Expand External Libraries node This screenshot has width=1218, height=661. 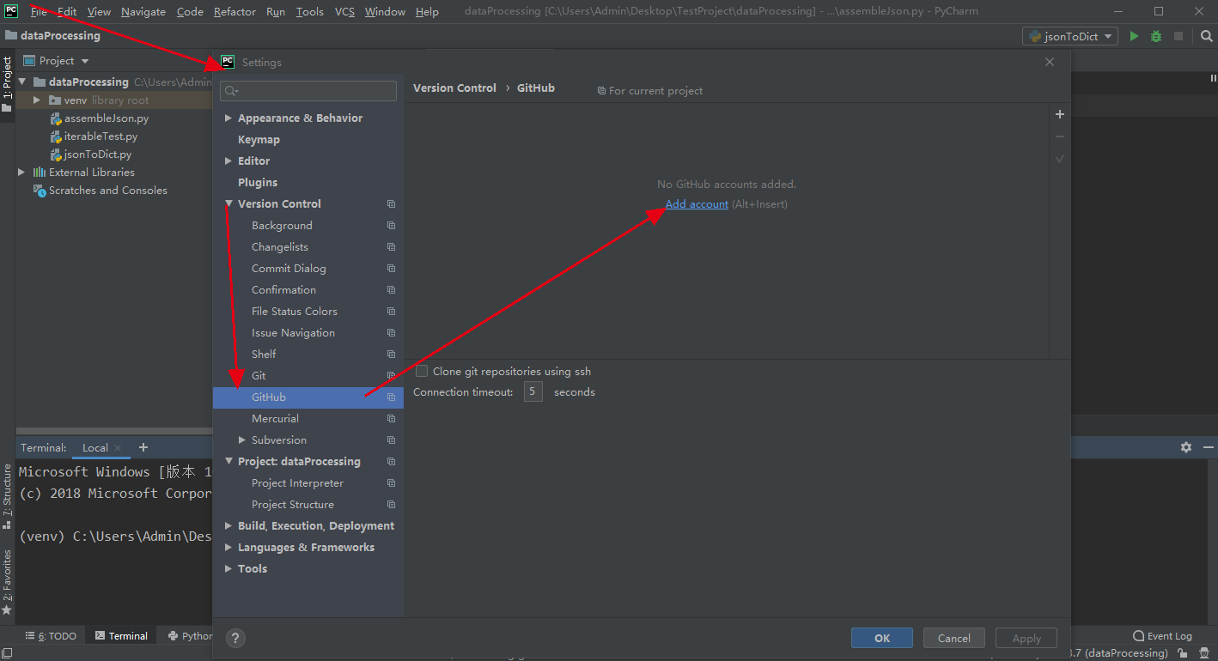(22, 173)
